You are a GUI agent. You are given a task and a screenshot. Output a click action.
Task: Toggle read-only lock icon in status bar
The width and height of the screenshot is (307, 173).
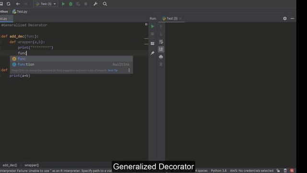[278, 171]
